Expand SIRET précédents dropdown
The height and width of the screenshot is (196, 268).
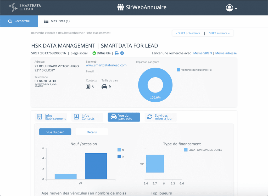point(188,33)
